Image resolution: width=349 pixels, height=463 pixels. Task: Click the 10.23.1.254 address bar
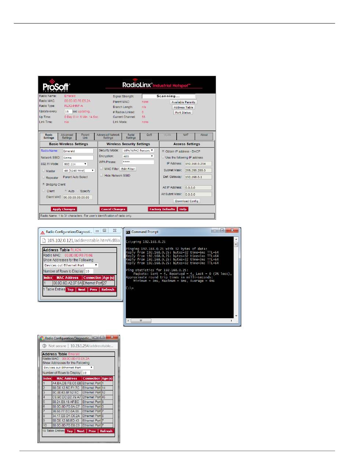pyautogui.click(x=80, y=346)
